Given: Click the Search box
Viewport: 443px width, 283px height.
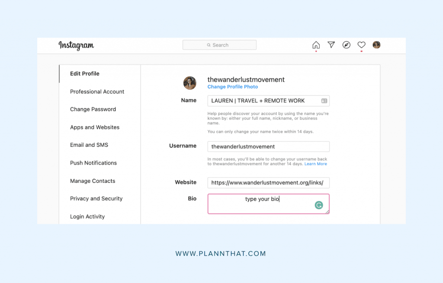Looking at the screenshot, I should [x=219, y=45].
